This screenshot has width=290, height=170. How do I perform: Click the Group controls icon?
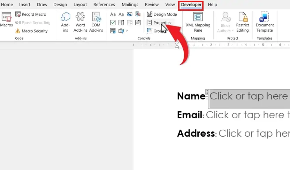coord(150,31)
